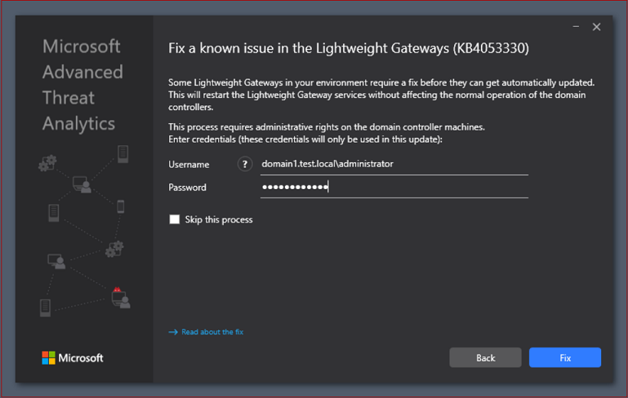Click the 'Username' label
Image resolution: width=628 pixels, height=398 pixels.
tap(189, 165)
